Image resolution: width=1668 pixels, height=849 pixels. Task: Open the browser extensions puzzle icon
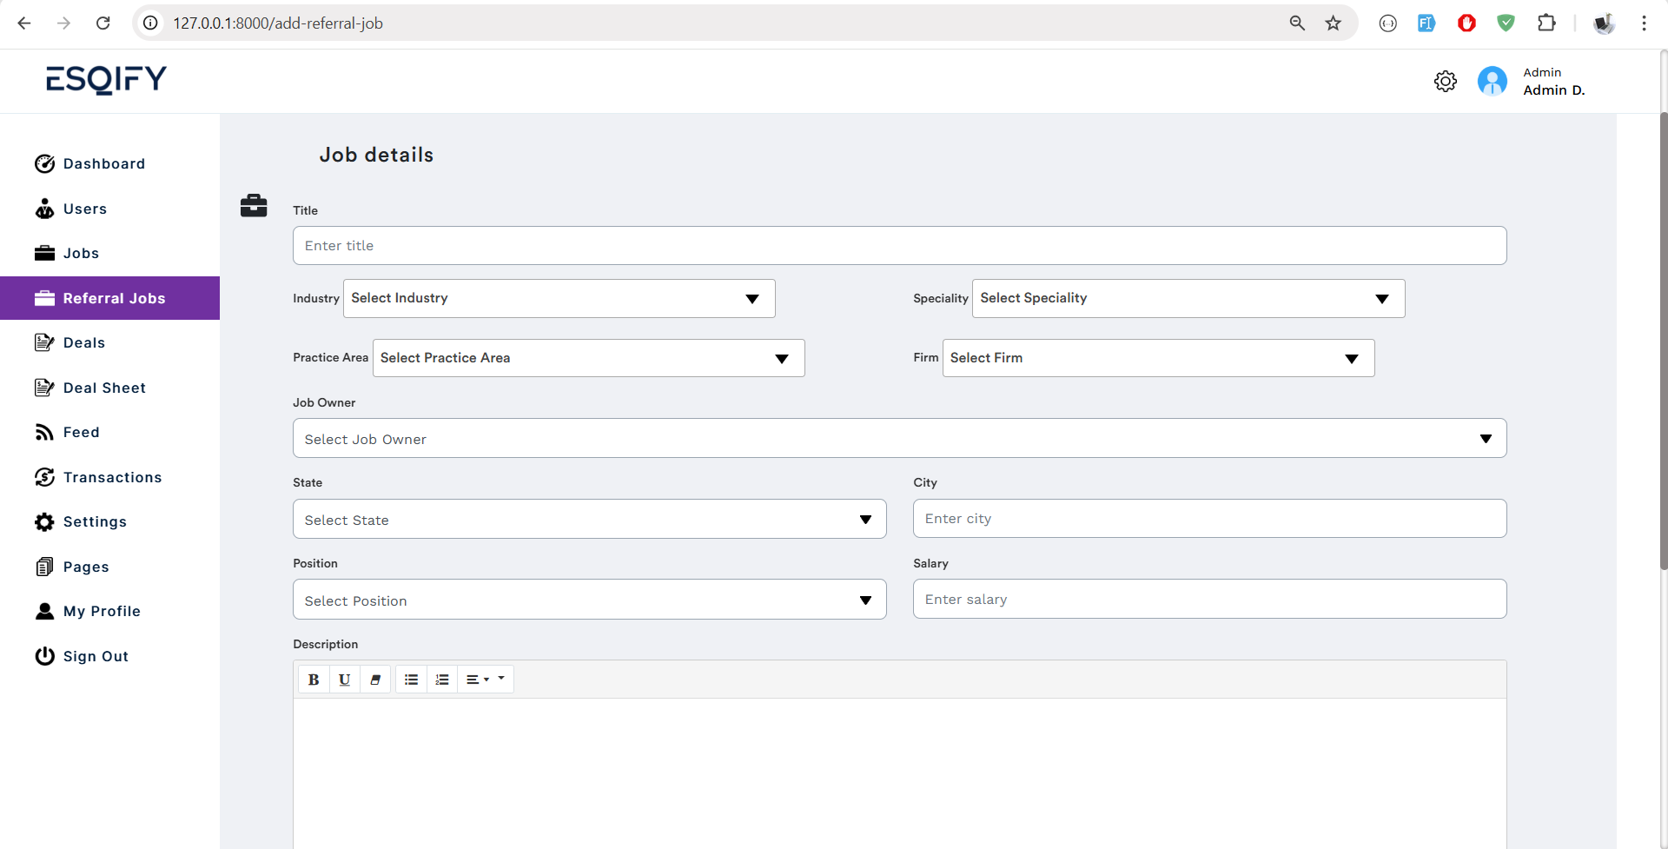point(1546,23)
